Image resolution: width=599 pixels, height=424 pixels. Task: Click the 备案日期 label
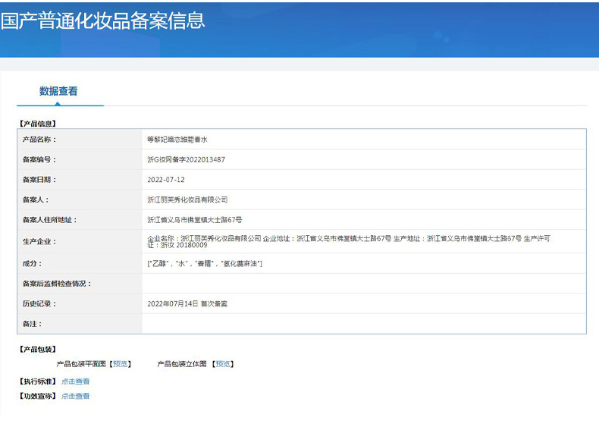click(39, 180)
